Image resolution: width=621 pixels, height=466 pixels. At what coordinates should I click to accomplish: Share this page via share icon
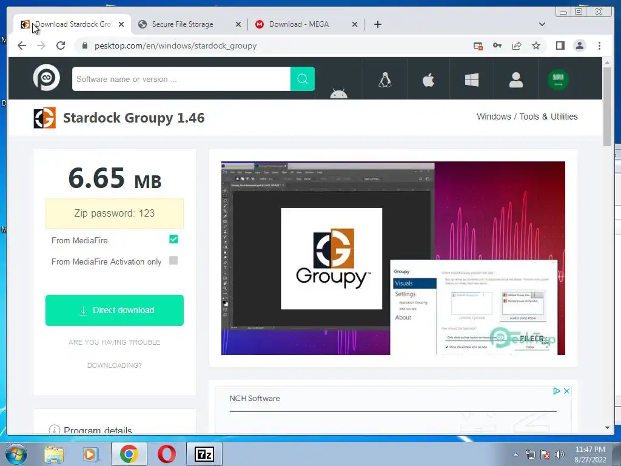coord(517,46)
